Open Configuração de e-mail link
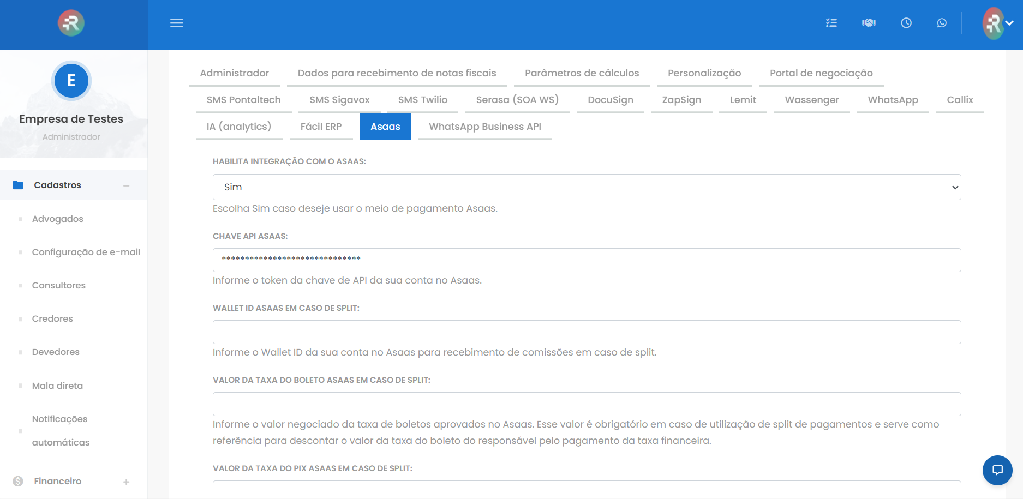The width and height of the screenshot is (1023, 499). tap(86, 252)
